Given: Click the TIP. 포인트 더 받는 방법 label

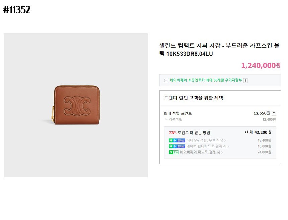Looking at the screenshot, I should [x=189, y=133].
